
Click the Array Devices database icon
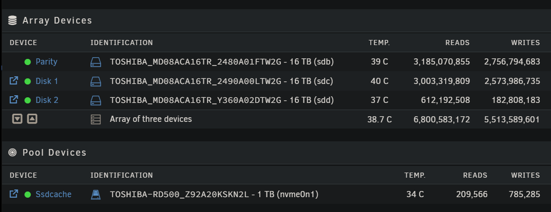click(13, 21)
